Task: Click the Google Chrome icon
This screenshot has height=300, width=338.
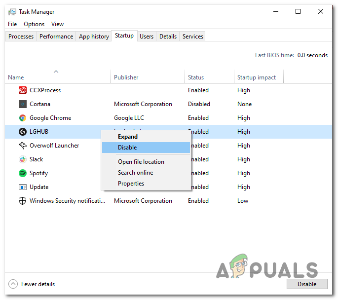Action: (23, 118)
